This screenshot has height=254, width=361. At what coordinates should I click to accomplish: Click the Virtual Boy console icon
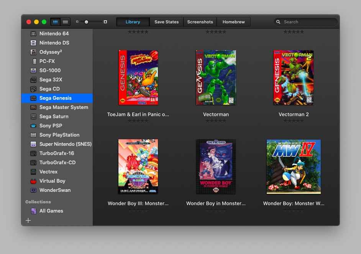tap(34, 181)
